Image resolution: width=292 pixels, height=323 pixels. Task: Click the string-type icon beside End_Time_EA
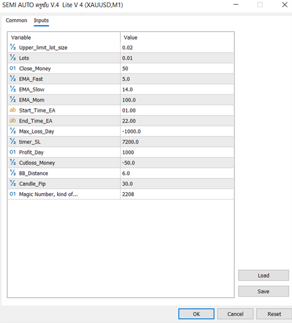pyautogui.click(x=13, y=120)
